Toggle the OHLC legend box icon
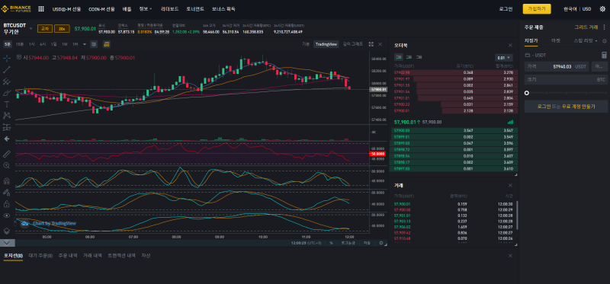610x284 pixels. click(19, 58)
